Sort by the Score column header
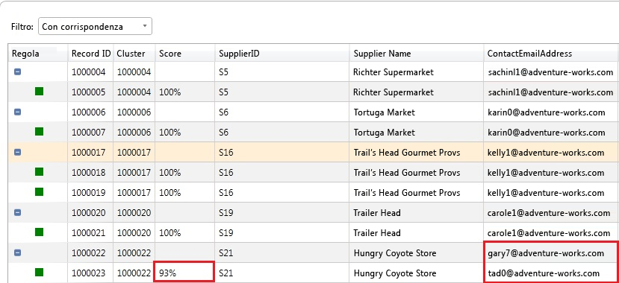 click(184, 53)
